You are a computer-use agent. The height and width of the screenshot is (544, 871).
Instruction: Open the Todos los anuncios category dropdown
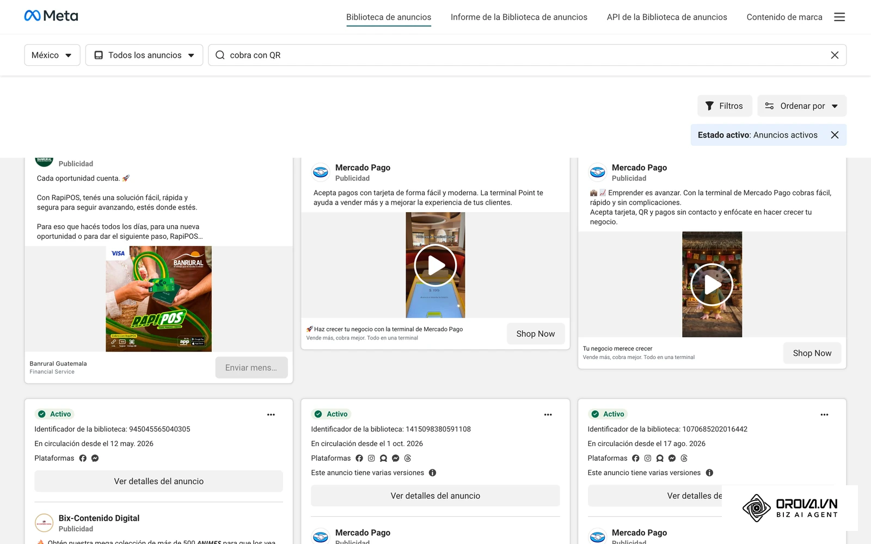coord(144,55)
